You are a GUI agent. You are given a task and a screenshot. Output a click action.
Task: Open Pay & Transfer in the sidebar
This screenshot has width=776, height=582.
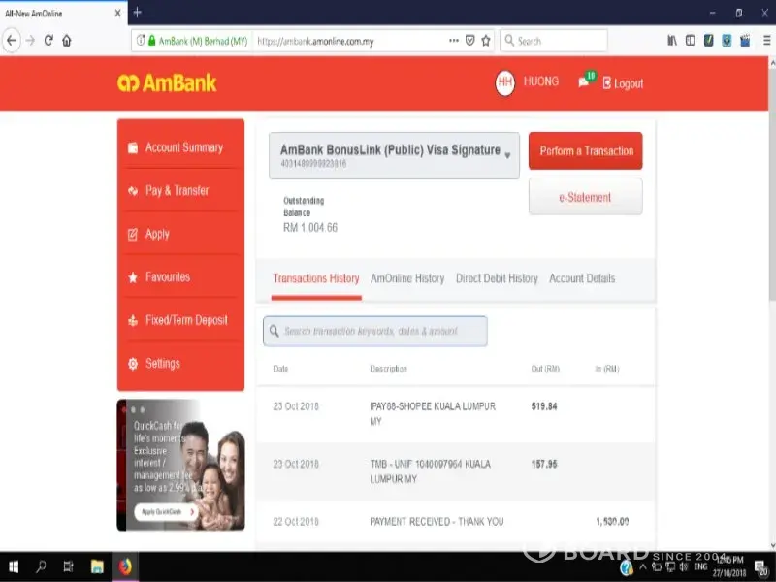180,190
